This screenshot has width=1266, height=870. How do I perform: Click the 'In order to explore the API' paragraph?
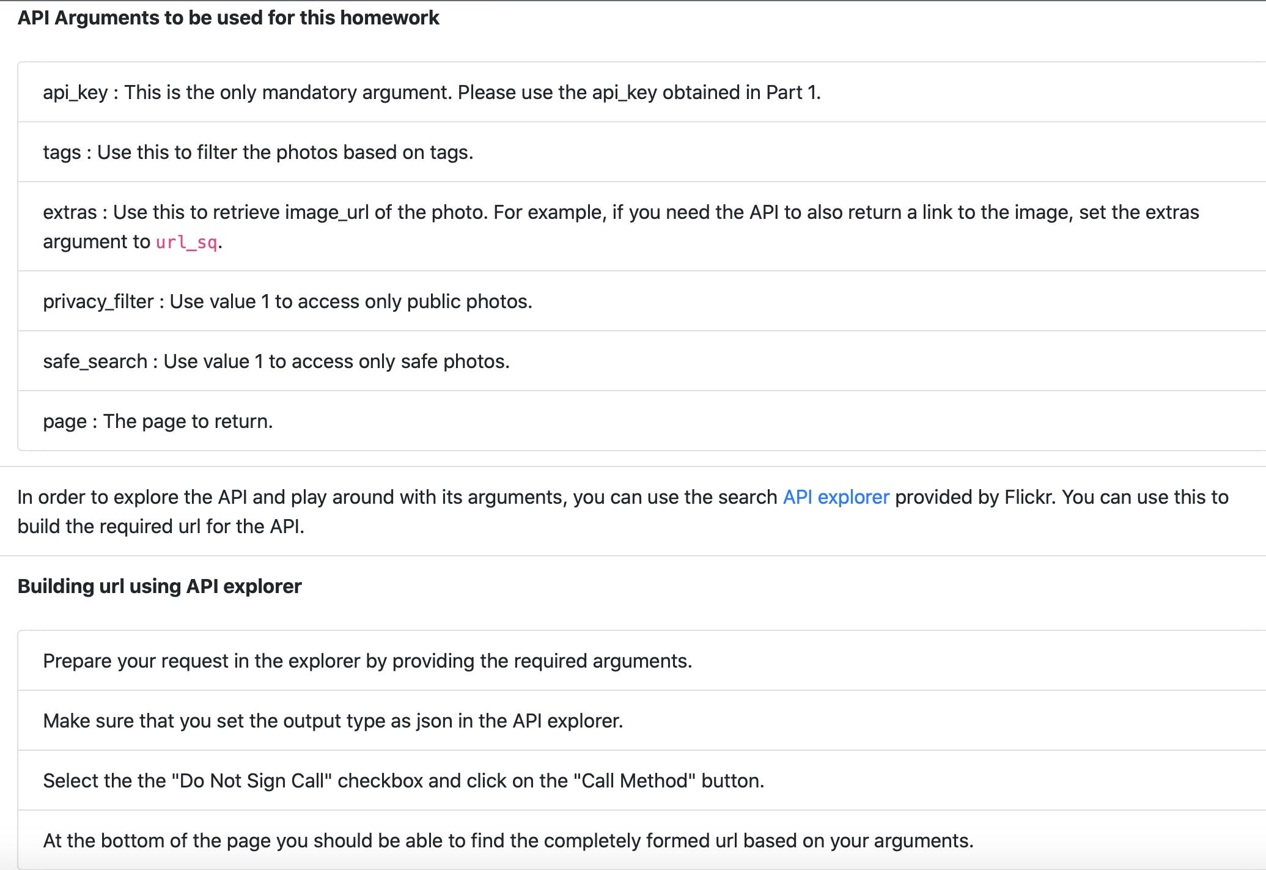click(x=623, y=512)
